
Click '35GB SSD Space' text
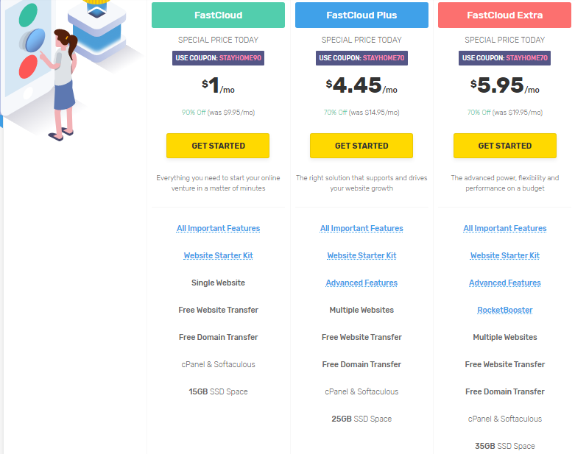tap(505, 446)
